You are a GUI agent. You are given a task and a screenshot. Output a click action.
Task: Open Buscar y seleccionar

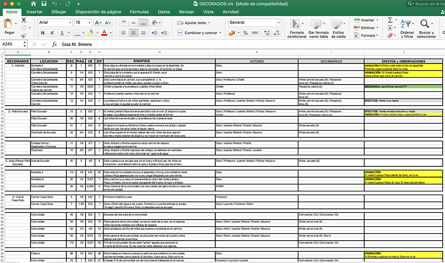(426, 29)
